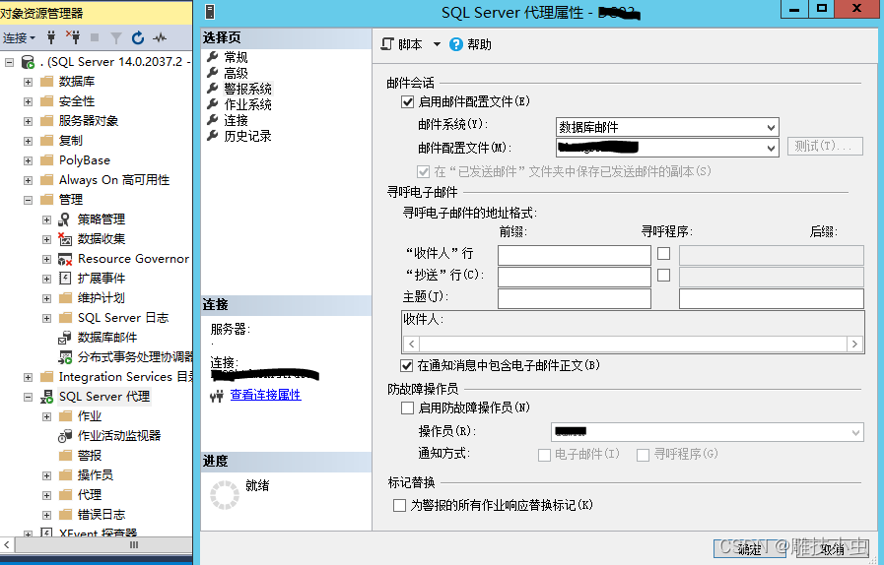Click the left scroll arrow in 收件人 box

coord(412,344)
